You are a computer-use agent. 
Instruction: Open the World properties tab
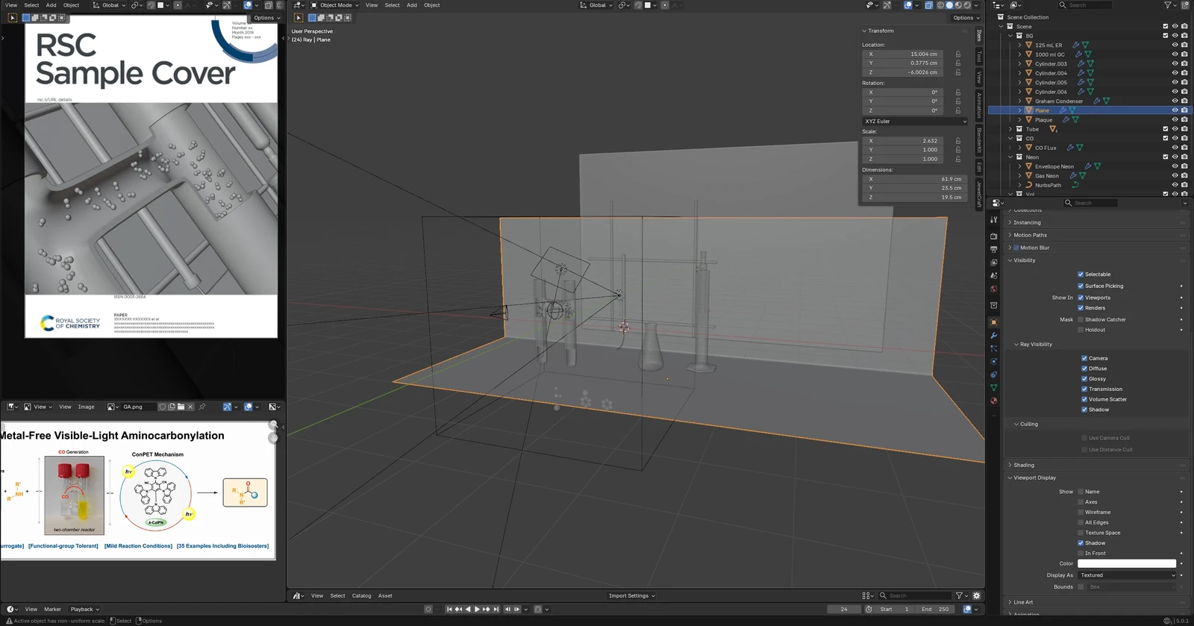993,289
